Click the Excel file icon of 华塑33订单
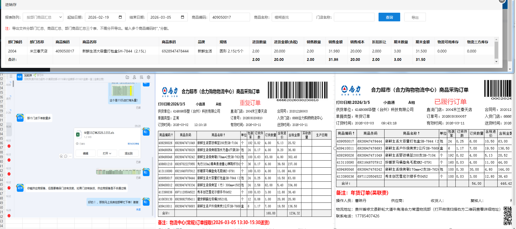The height and width of the screenshot is (229, 516). click(x=79, y=134)
